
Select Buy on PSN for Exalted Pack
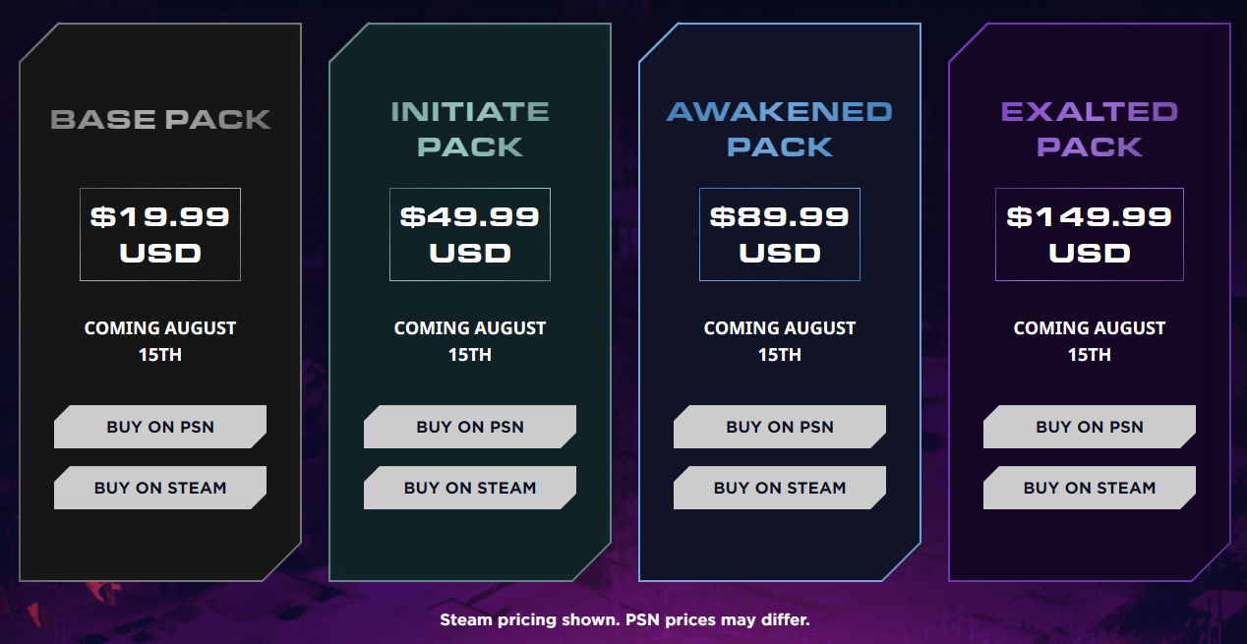[x=1090, y=427]
